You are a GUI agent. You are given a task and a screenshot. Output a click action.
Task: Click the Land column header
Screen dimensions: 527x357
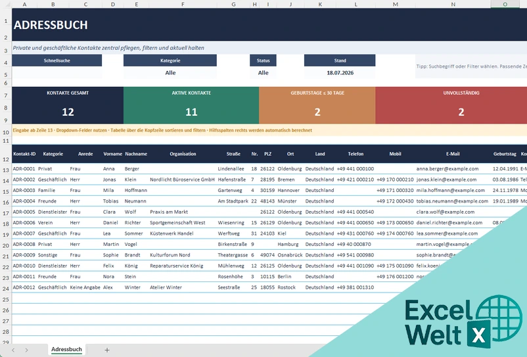[320, 154]
